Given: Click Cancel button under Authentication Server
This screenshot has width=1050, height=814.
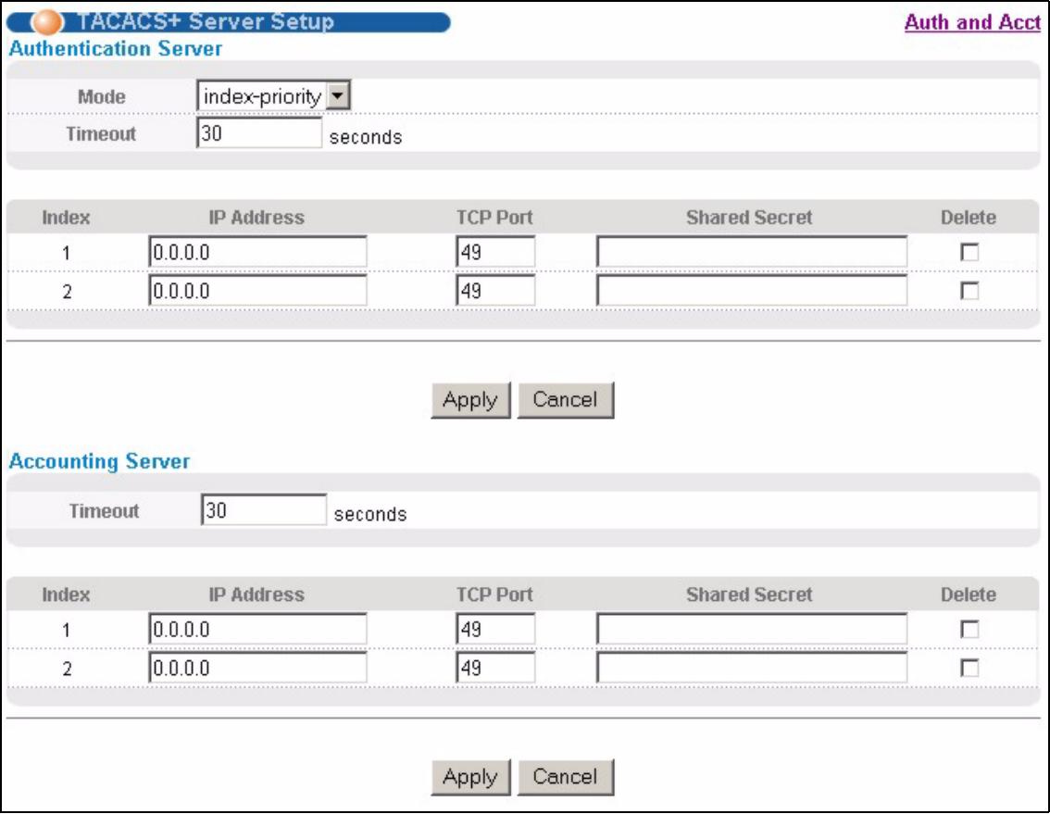Looking at the screenshot, I should 566,401.
